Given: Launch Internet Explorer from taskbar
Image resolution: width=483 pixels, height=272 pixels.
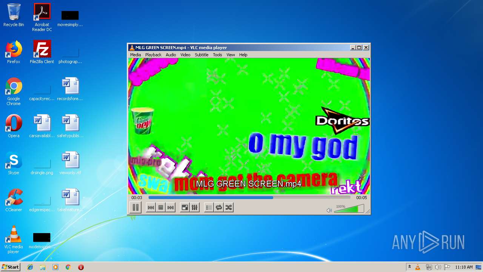Looking at the screenshot, I should click(x=30, y=267).
